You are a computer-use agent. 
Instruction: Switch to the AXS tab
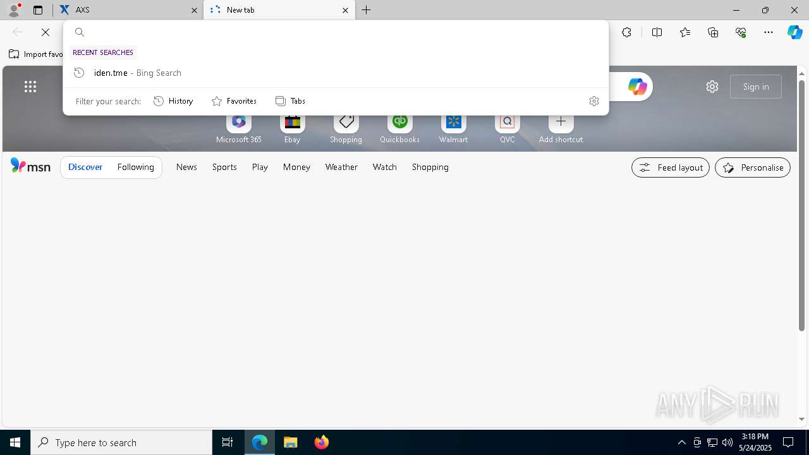pos(128,10)
